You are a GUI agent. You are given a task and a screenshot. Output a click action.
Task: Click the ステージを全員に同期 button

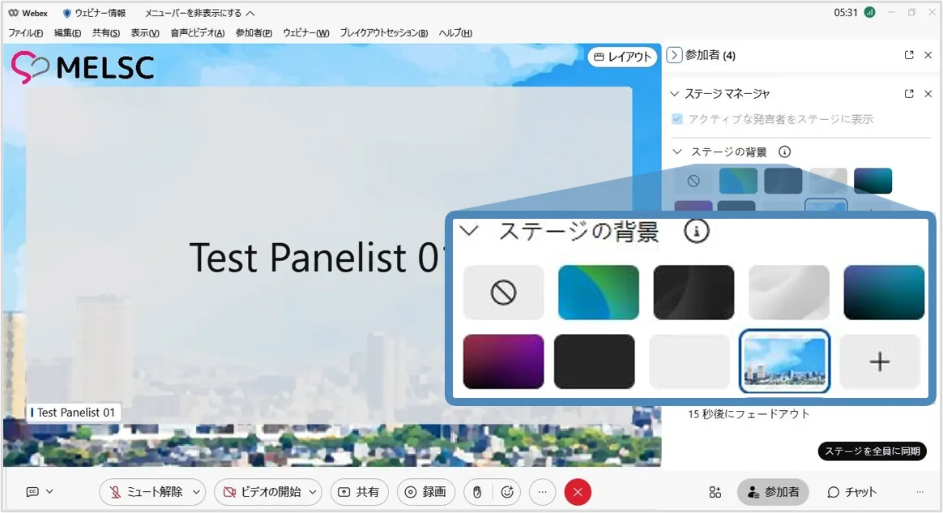pos(872,451)
